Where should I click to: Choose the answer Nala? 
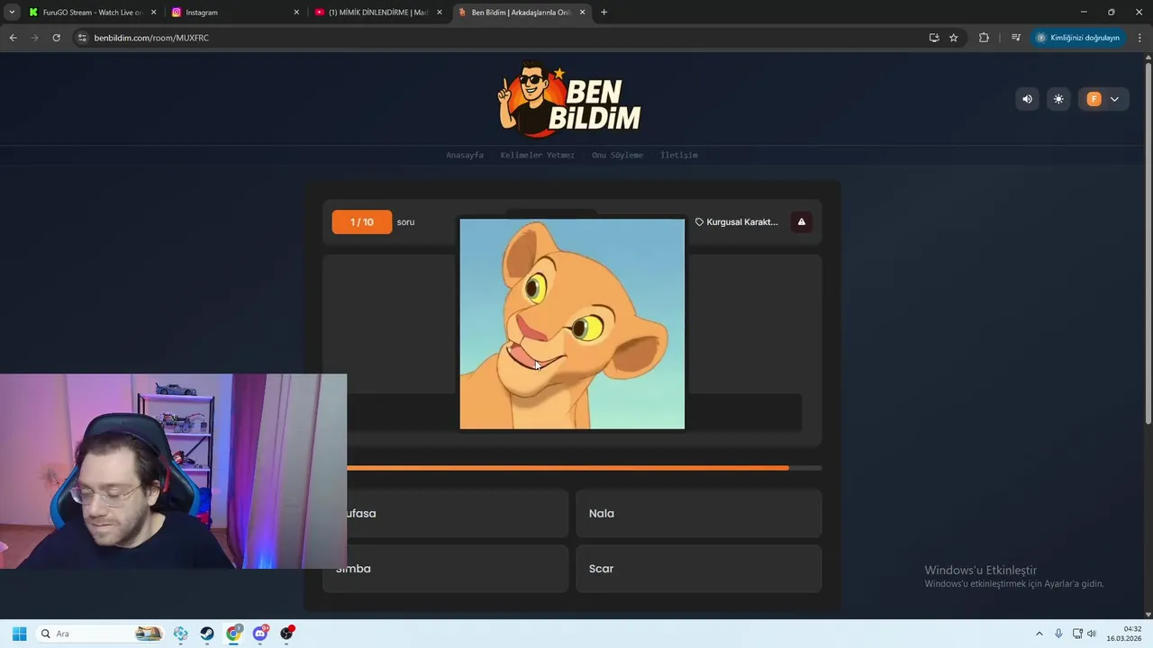698,513
